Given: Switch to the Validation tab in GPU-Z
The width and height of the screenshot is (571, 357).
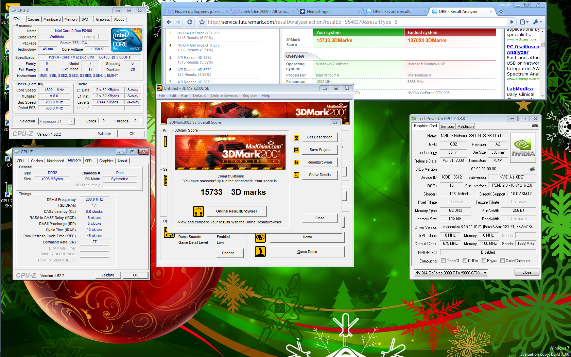Looking at the screenshot, I should (x=466, y=126).
